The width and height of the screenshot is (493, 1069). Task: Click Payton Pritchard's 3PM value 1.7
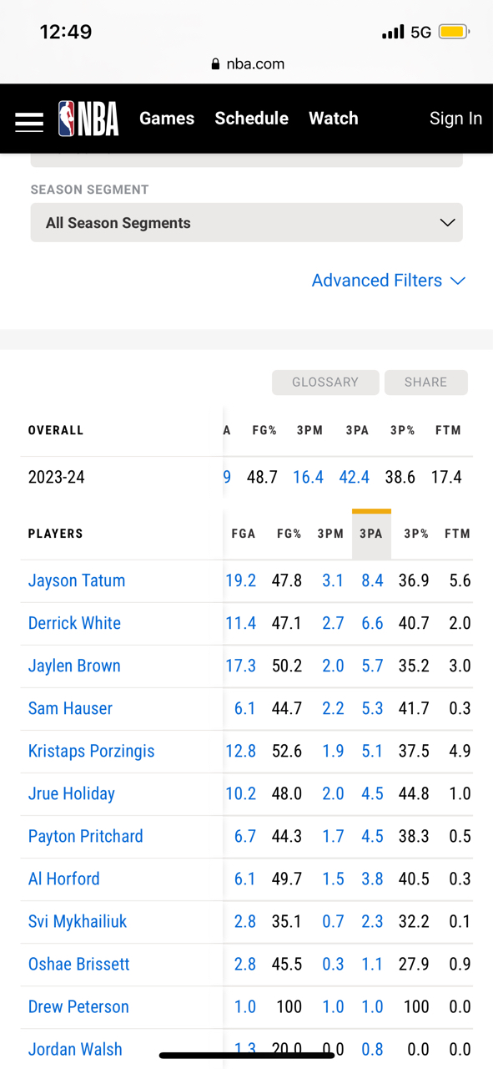point(333,836)
